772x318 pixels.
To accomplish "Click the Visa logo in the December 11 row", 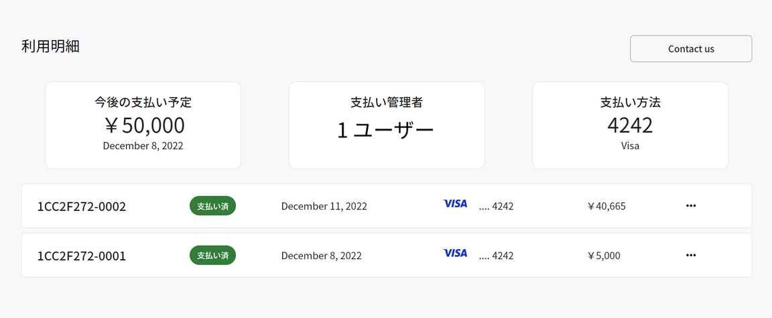I will [456, 204].
